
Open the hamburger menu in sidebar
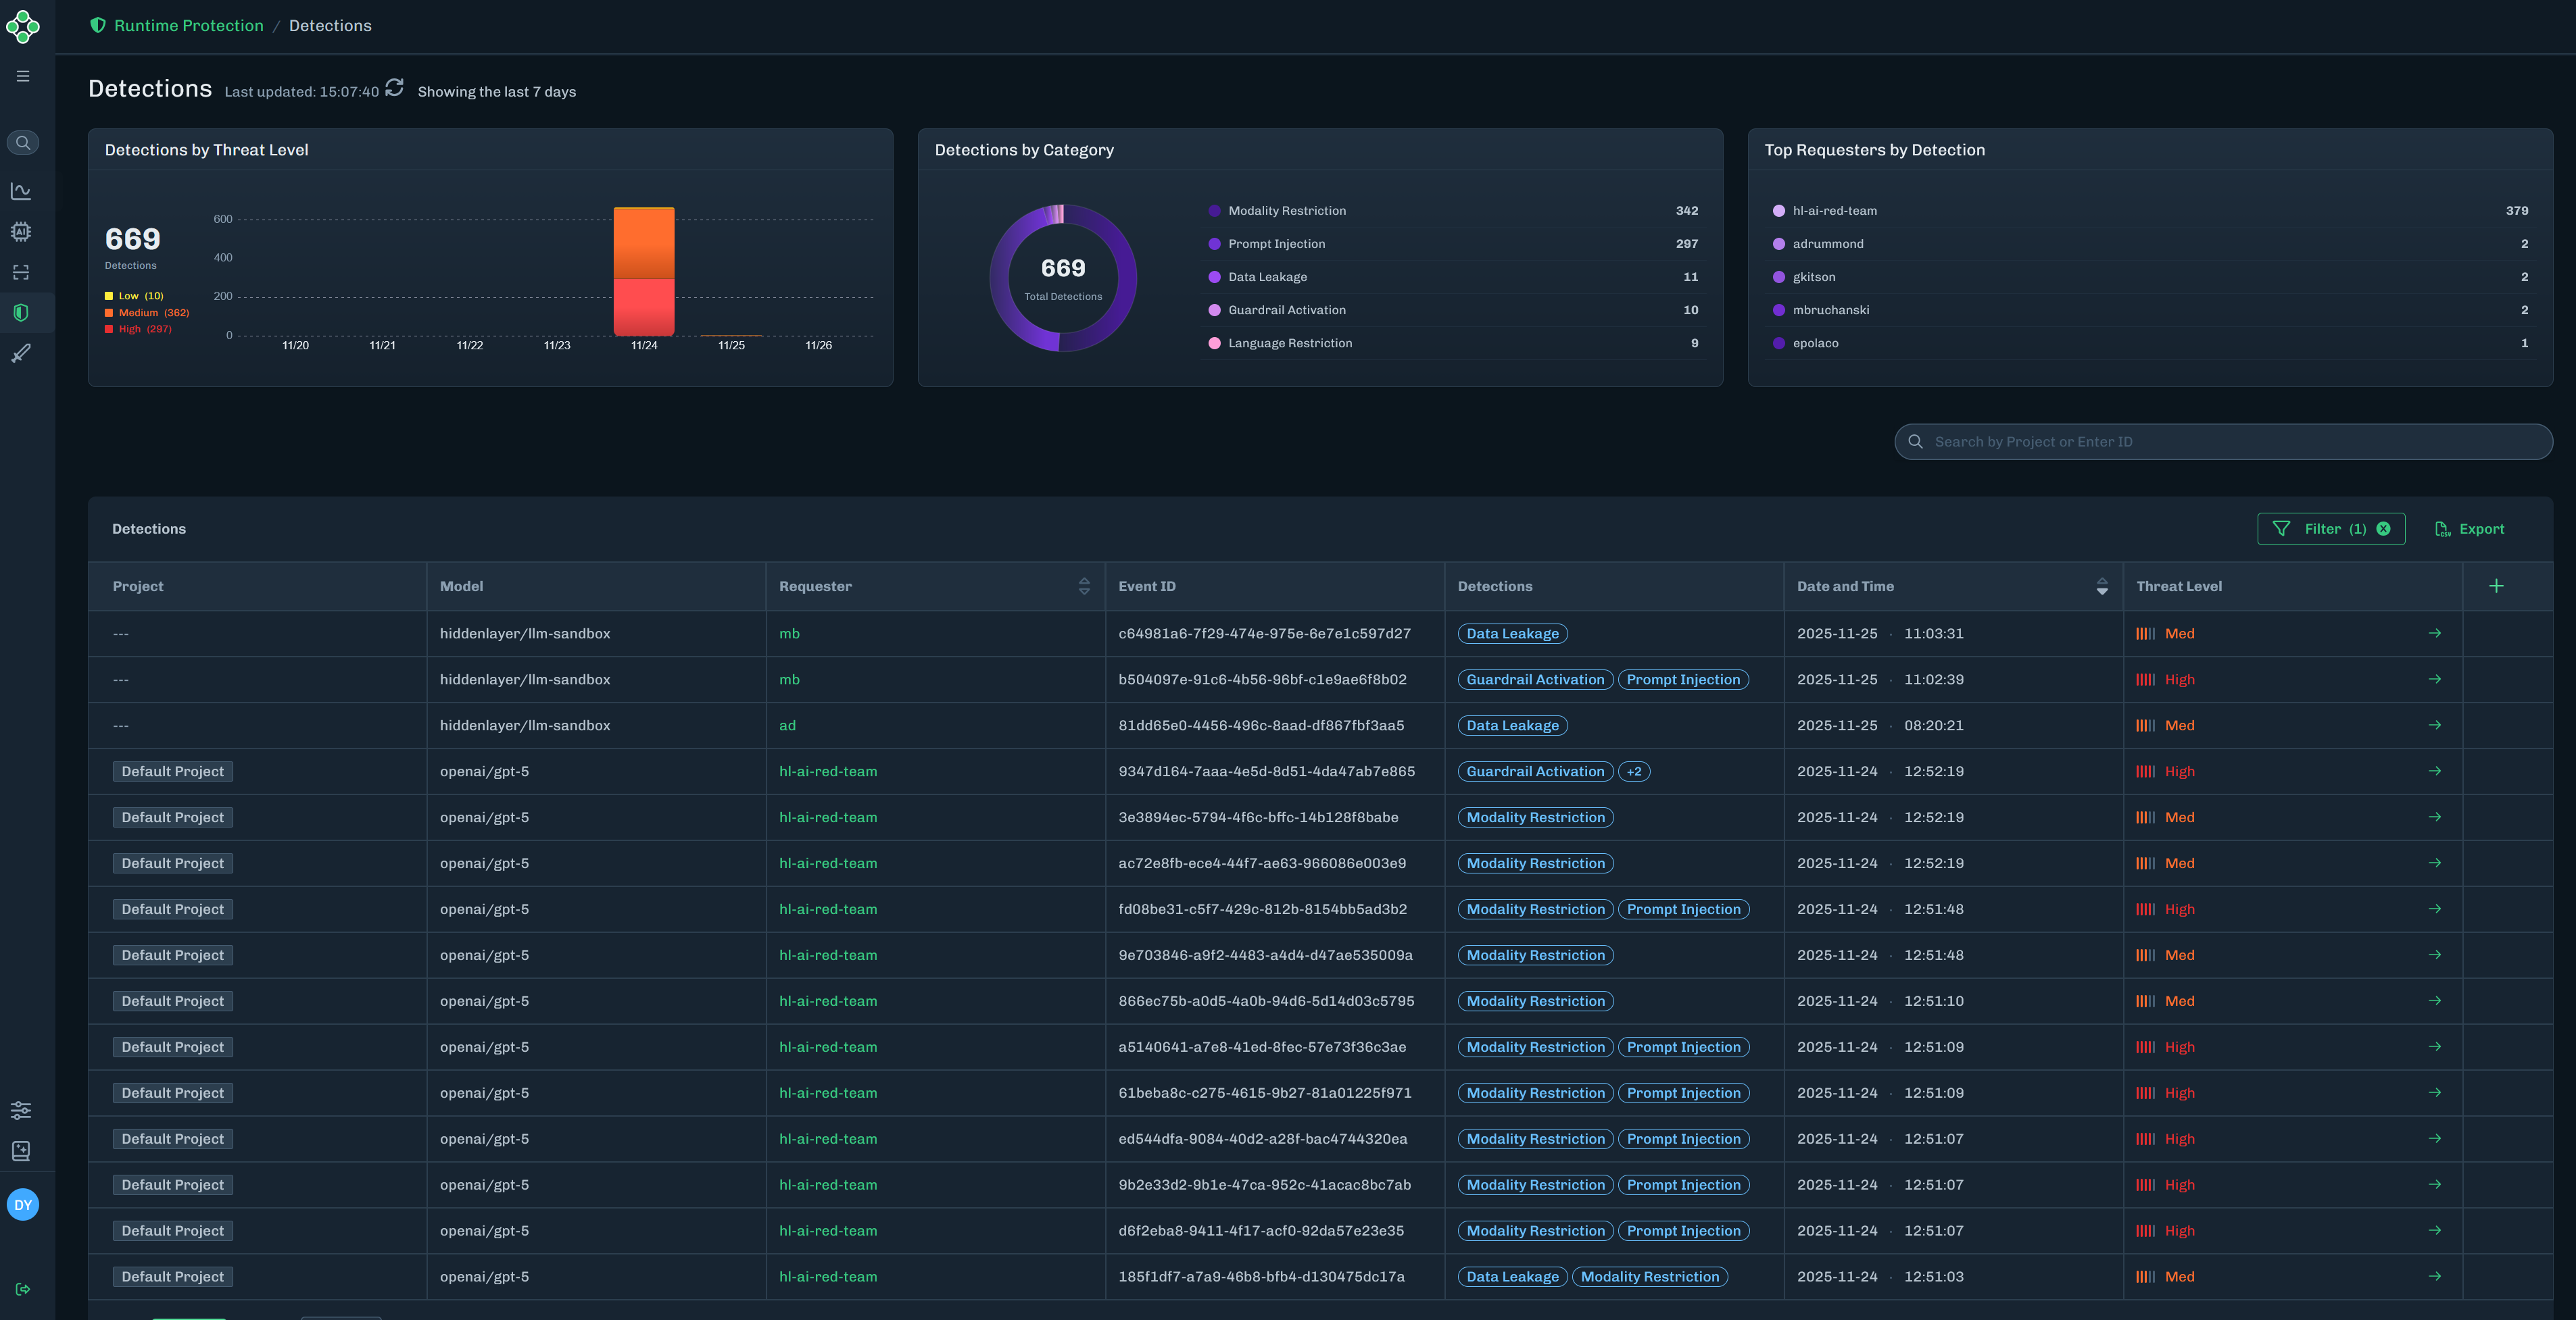[x=22, y=76]
